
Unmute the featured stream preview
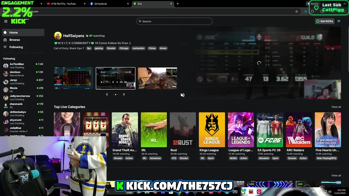tap(183, 95)
